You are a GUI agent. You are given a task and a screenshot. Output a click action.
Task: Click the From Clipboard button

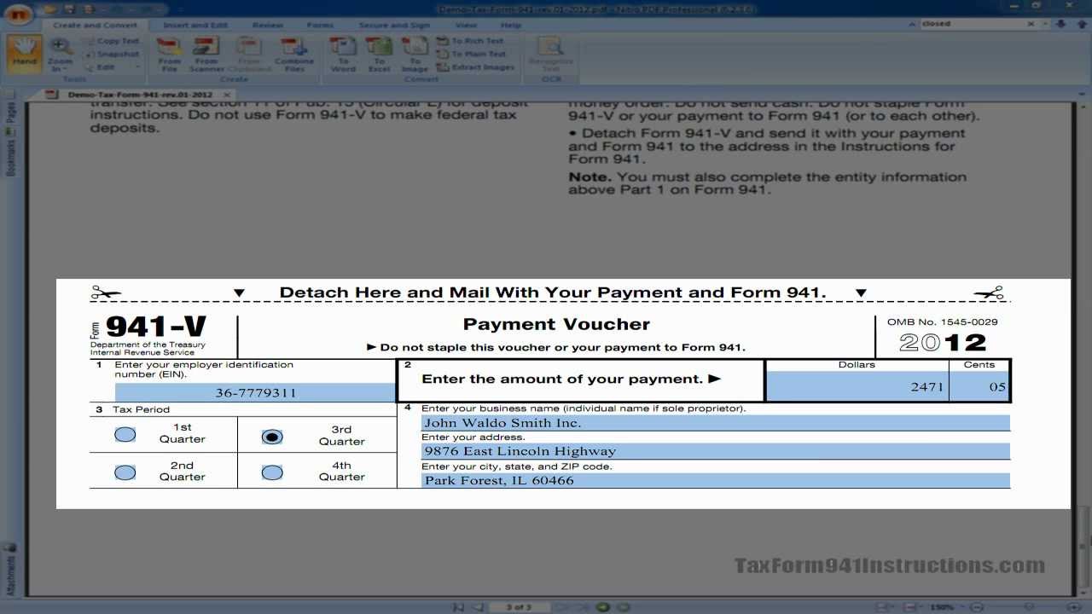click(x=248, y=54)
